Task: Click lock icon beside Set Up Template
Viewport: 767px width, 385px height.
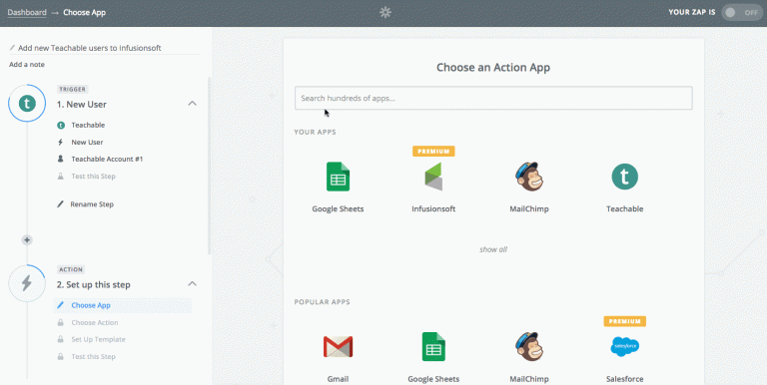Action: (61, 339)
